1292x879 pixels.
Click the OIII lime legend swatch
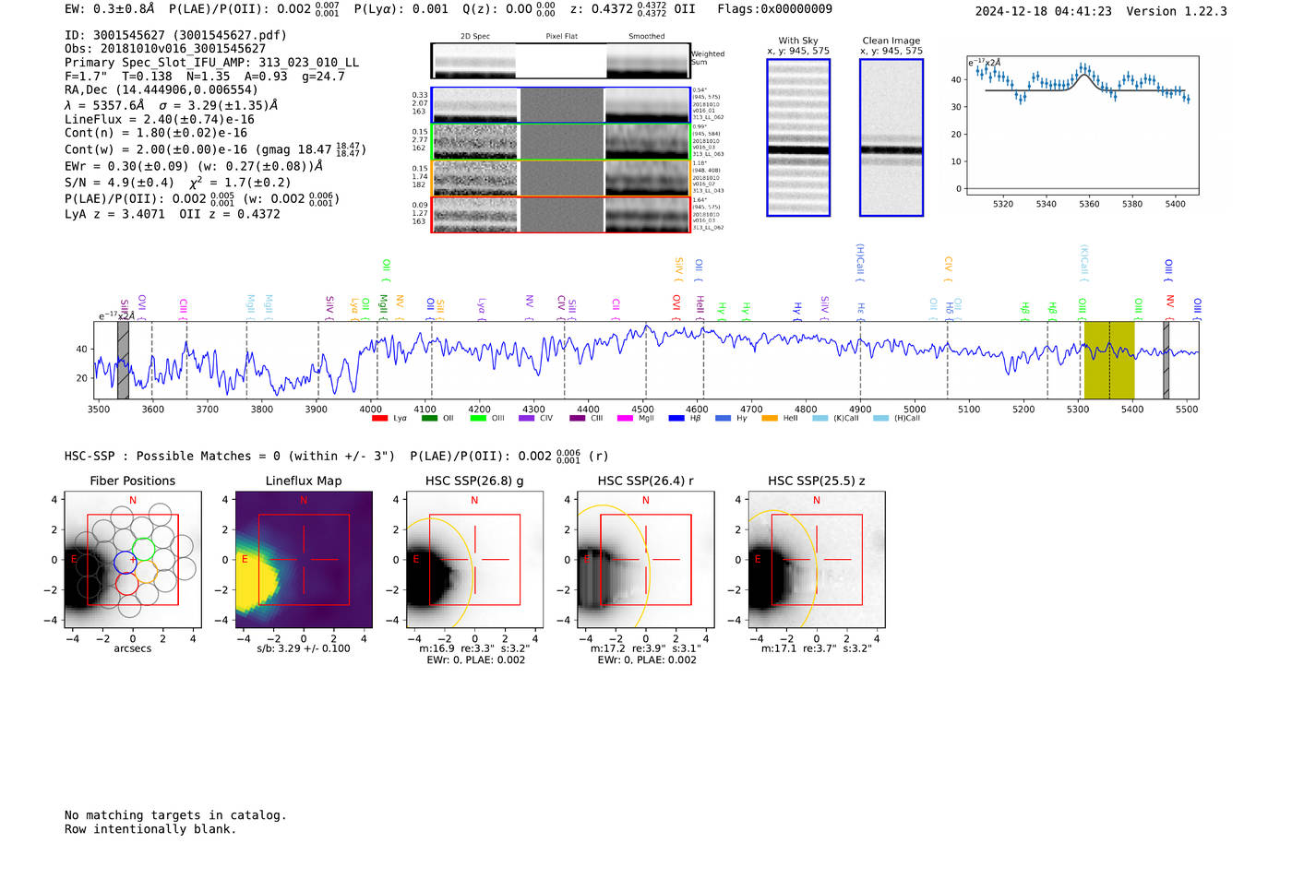click(477, 419)
